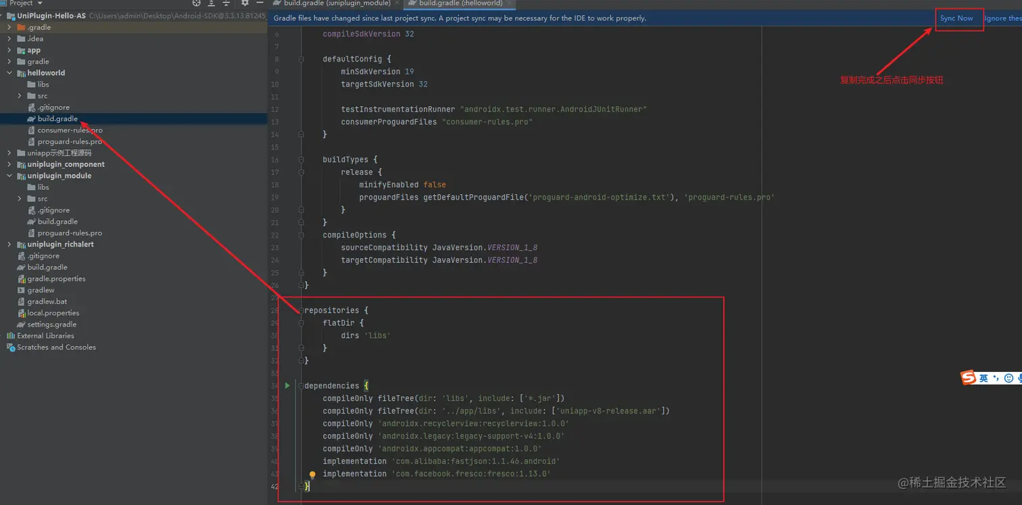The image size is (1022, 505).
Task: Select local.properties file icon
Action: pyautogui.click(x=21, y=313)
